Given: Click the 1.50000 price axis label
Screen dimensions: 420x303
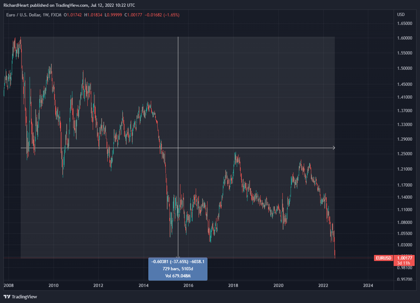Looking at the screenshot, I should [x=404, y=68].
